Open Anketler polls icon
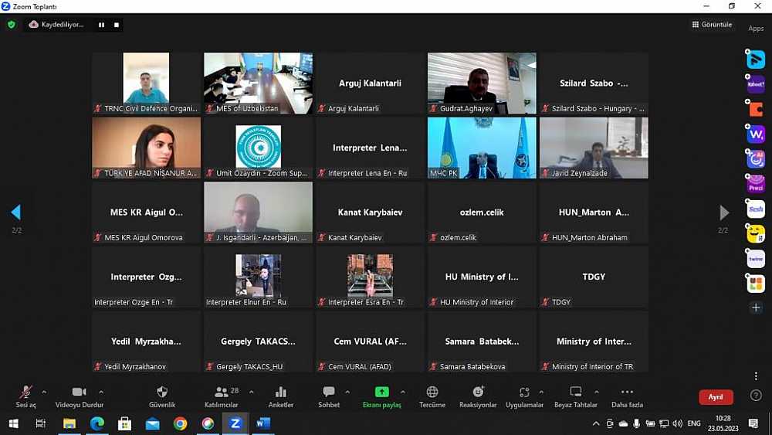This screenshot has width=772, height=435. coord(281,393)
